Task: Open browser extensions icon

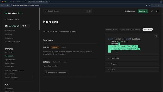Action: point(154,5)
